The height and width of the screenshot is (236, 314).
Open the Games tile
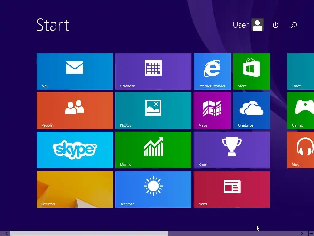(301, 111)
